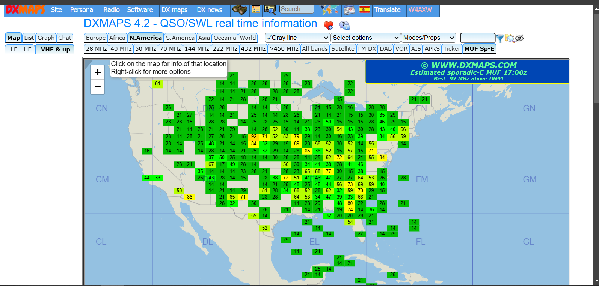Toggle the crossed-out eye visibility icon
The height and width of the screenshot is (286, 599).
tap(519, 38)
